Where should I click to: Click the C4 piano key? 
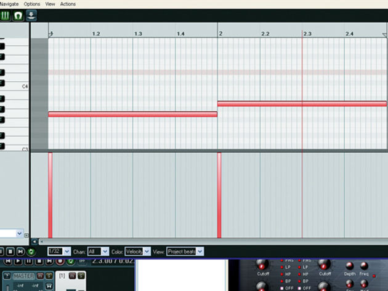[x=14, y=86]
